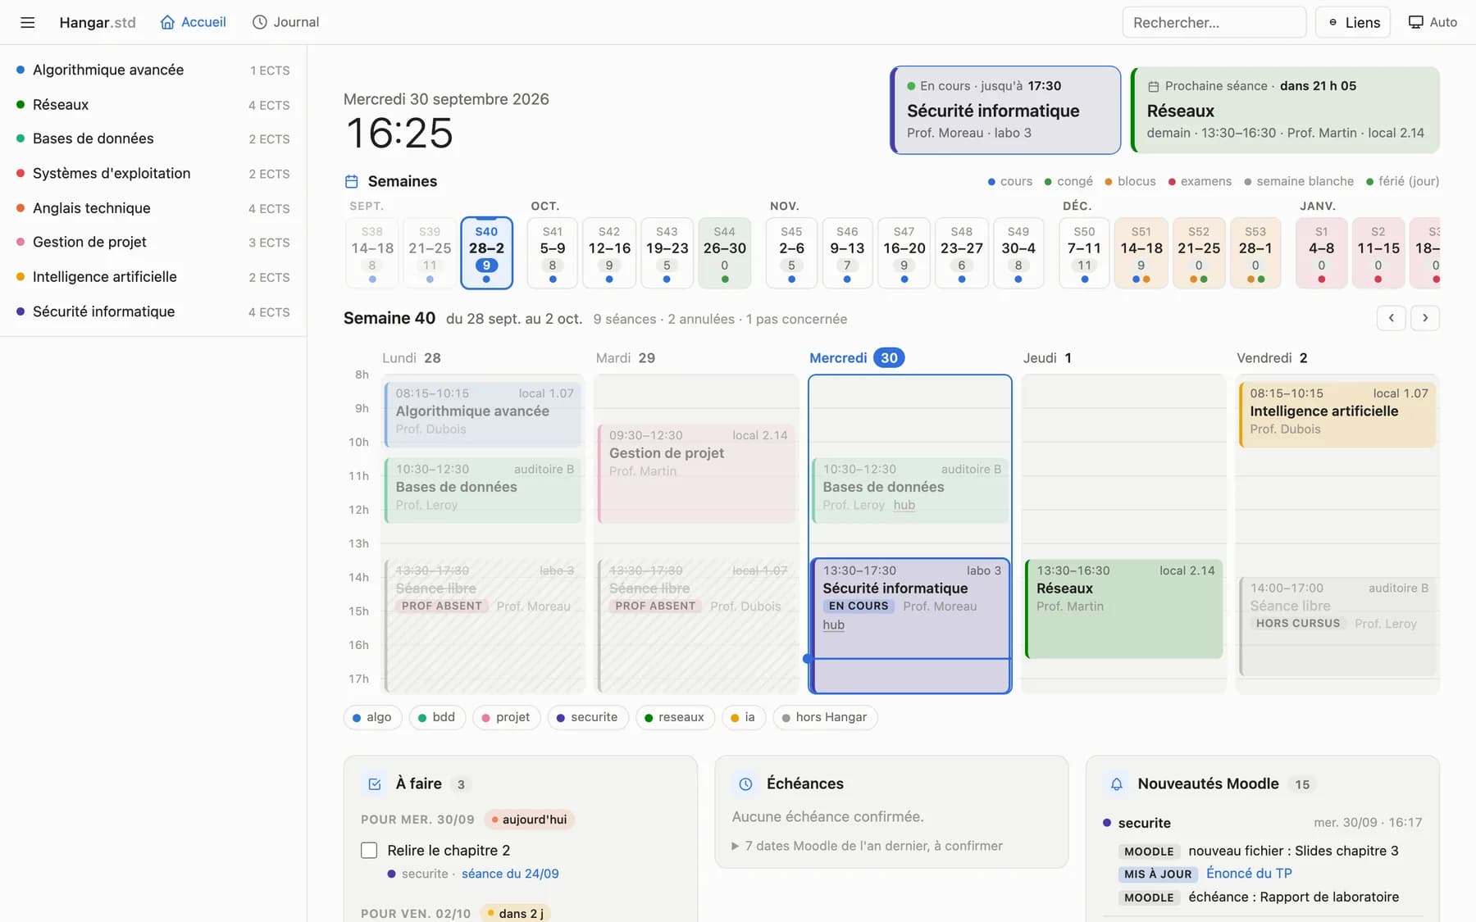Open the Énoncé du TP link
Image resolution: width=1476 pixels, height=922 pixels.
1249,874
